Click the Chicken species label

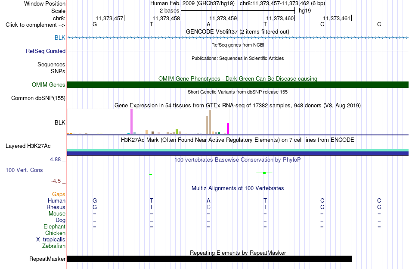click(x=55, y=233)
